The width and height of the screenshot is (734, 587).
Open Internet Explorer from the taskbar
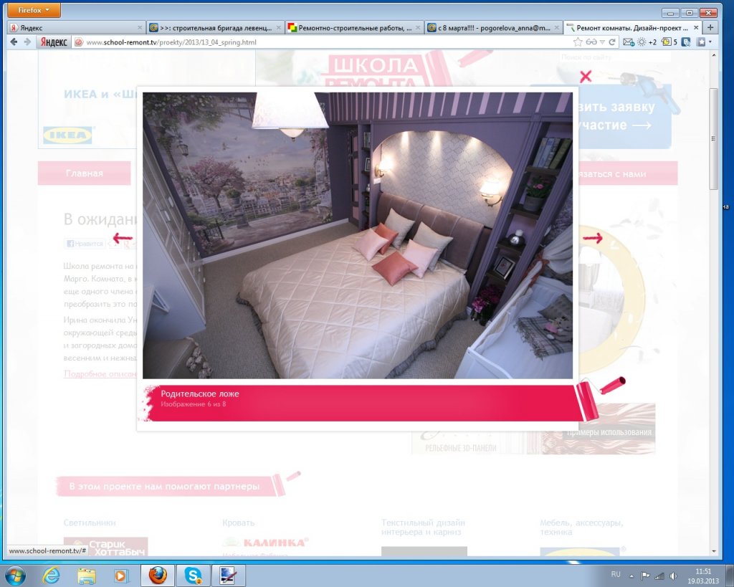coord(51,576)
